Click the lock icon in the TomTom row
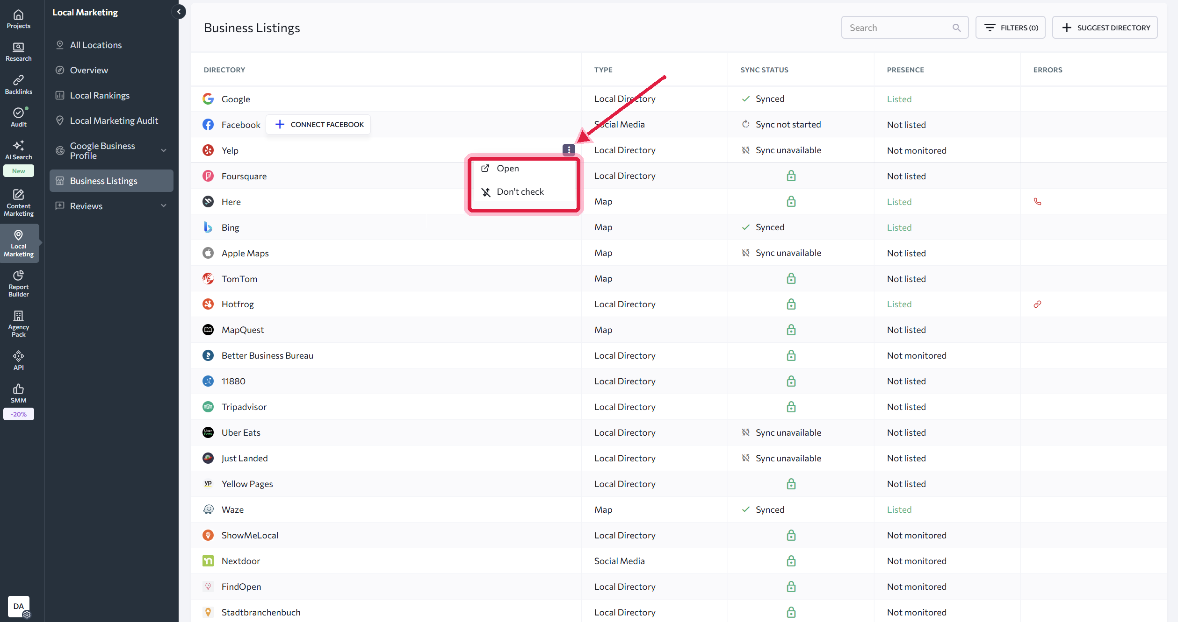1178x622 pixels. point(791,278)
